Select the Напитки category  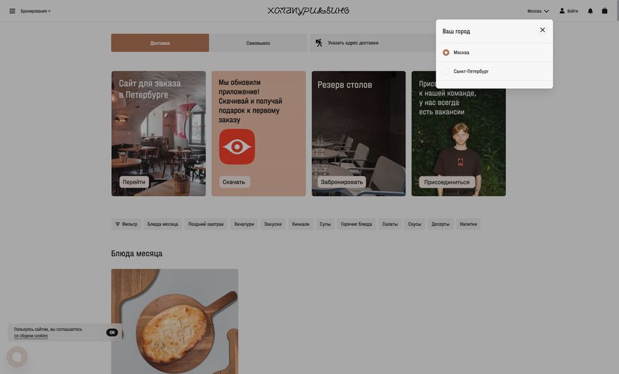(468, 224)
